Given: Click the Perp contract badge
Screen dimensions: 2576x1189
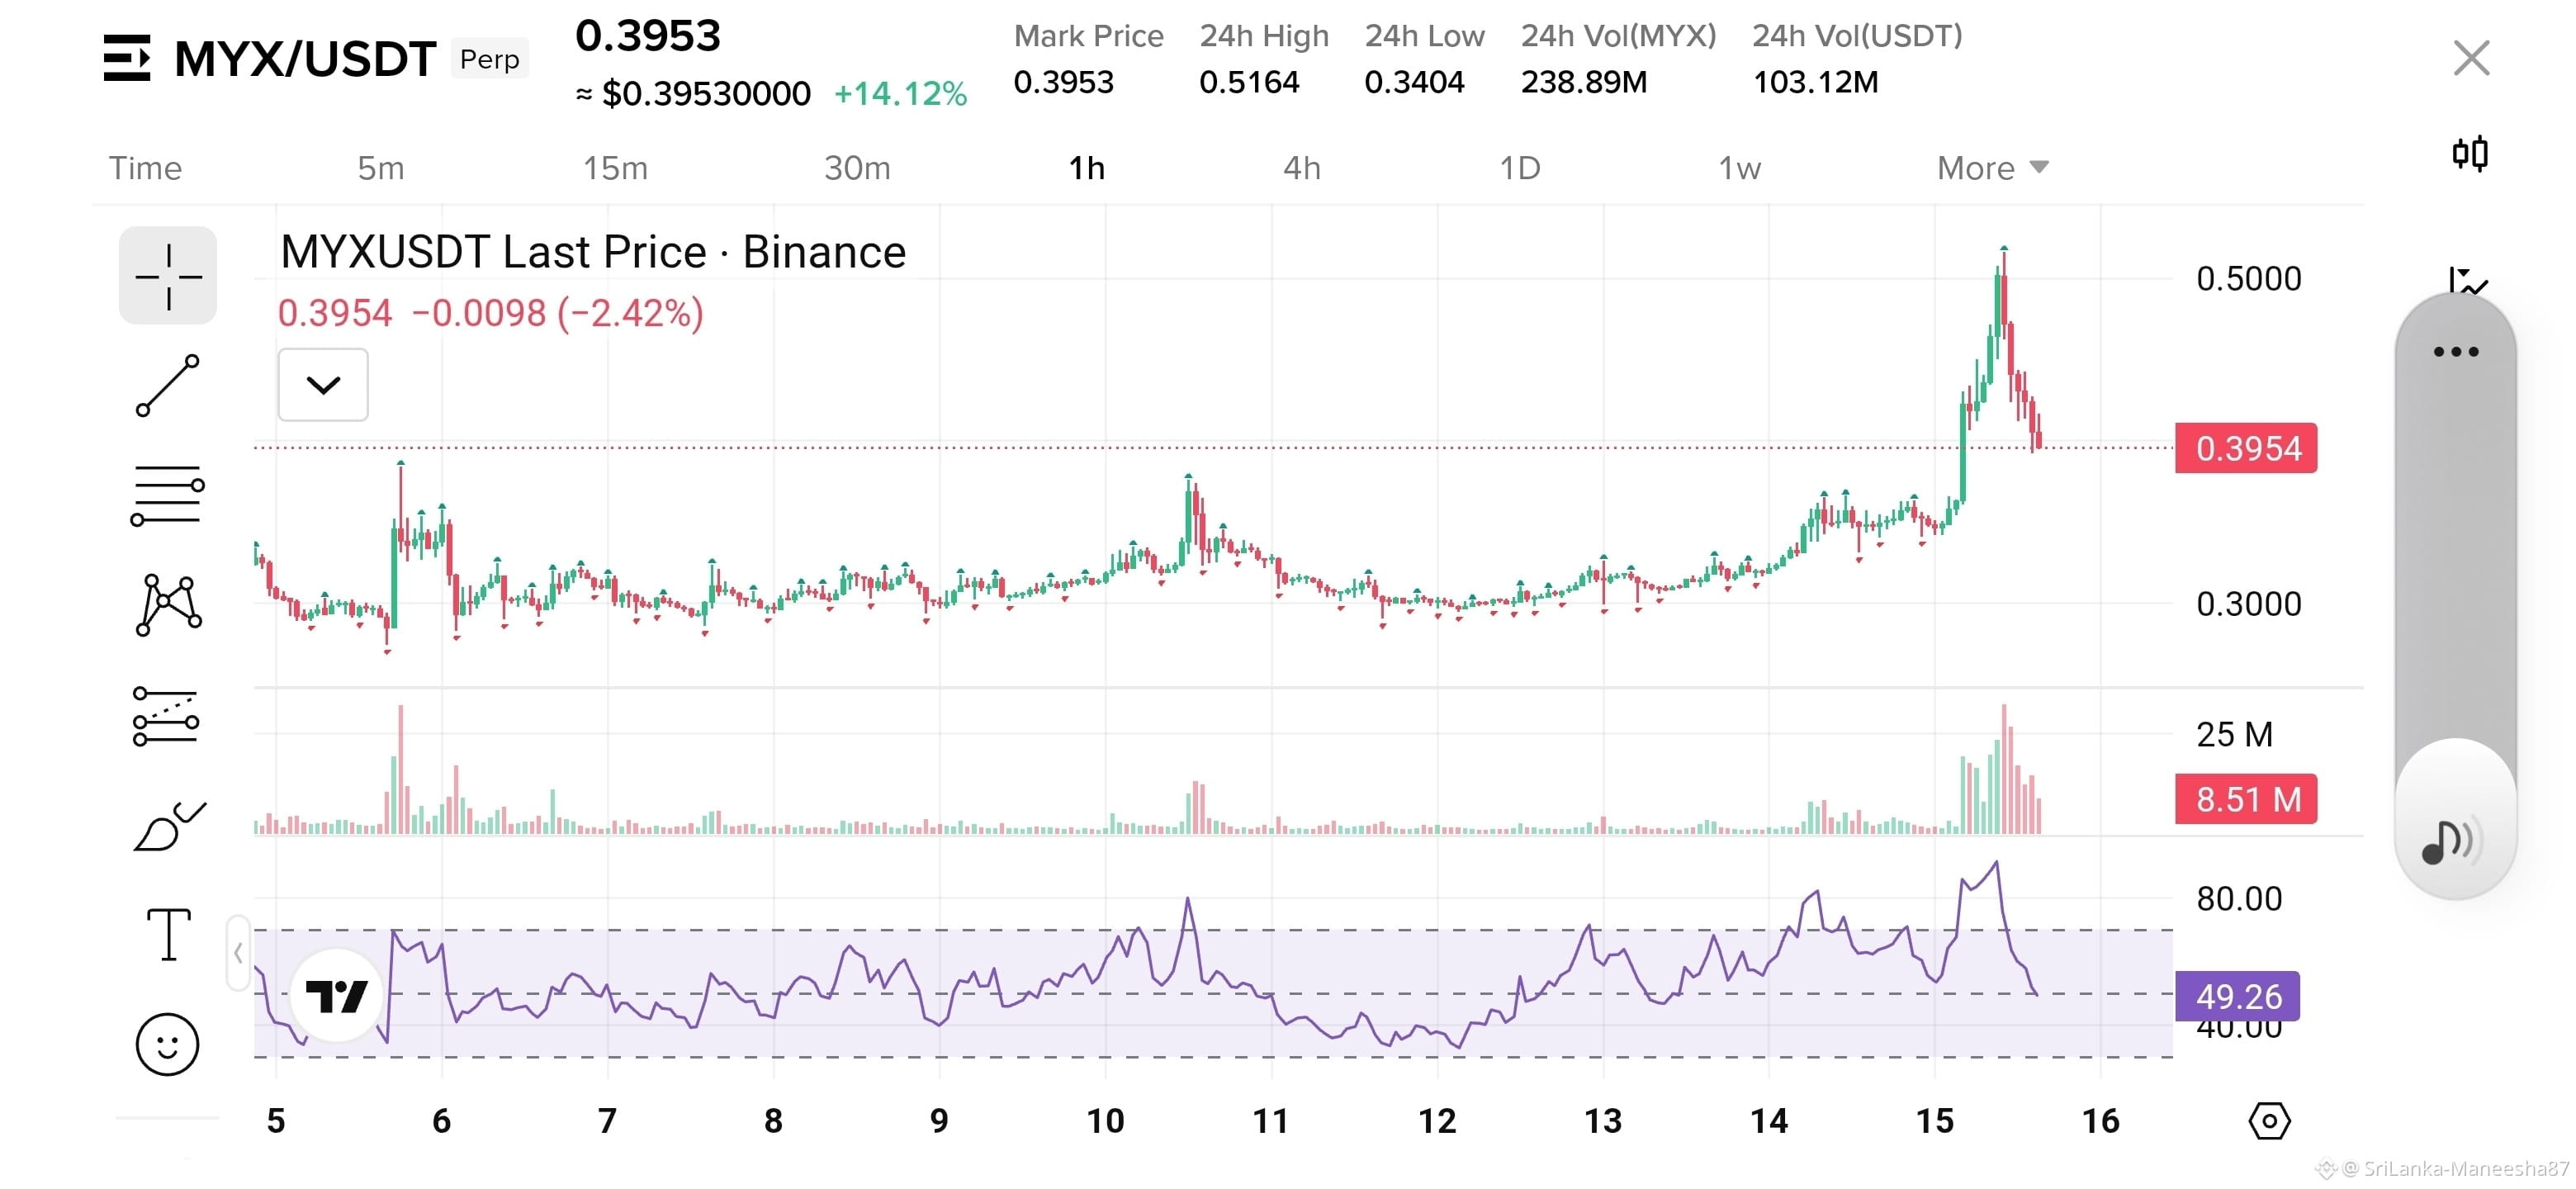Looking at the screenshot, I should (489, 59).
